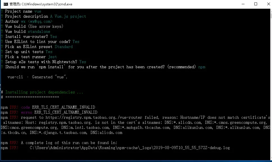This screenshot has height=162, width=272.
Task: Click the 'standalone' Vue build answer
Action: [x=39, y=31]
